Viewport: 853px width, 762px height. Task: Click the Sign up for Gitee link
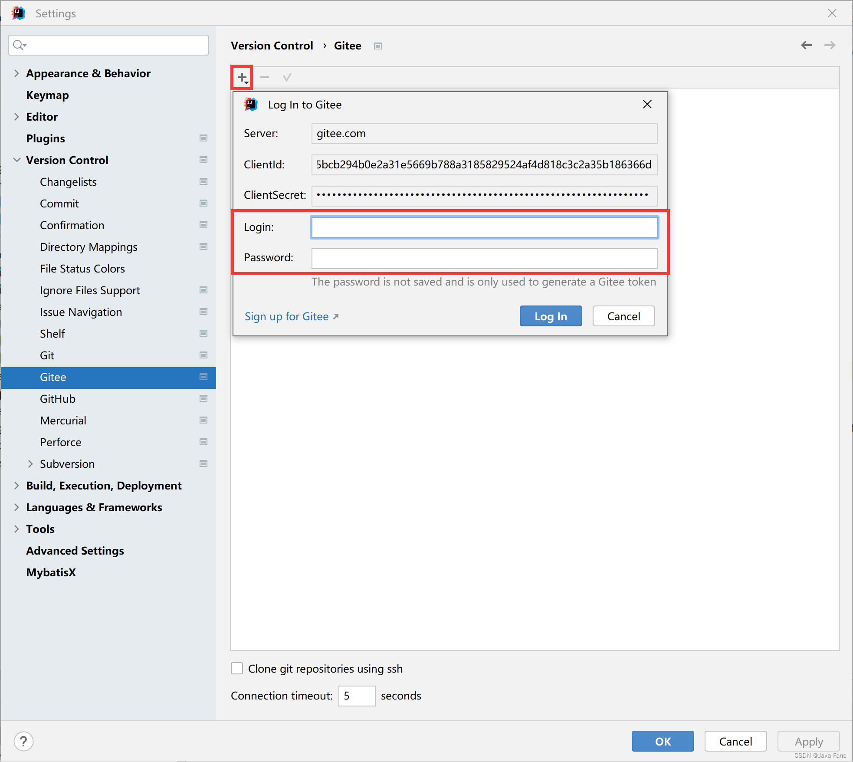[293, 316]
